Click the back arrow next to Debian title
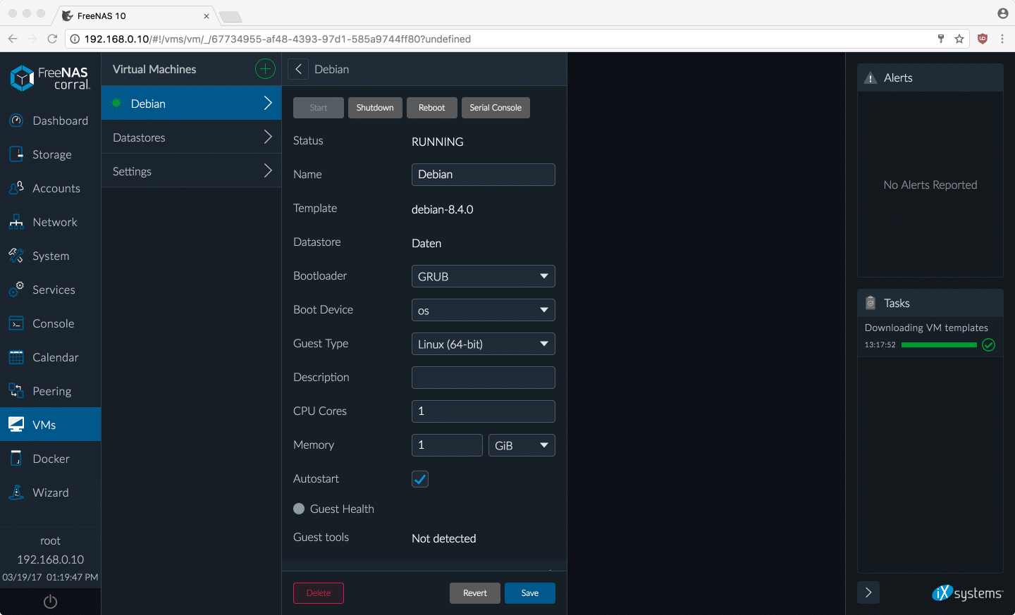Screen dimensions: 1015x615 point(298,69)
